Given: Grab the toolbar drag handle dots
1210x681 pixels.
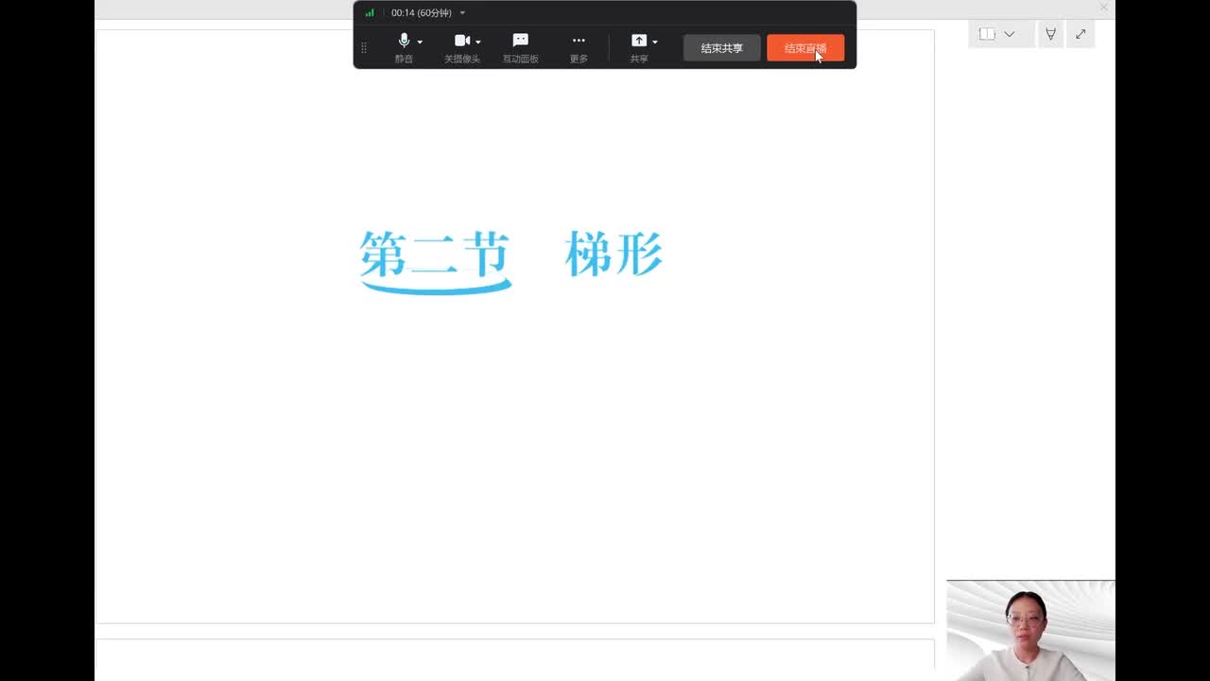Looking at the screenshot, I should [364, 48].
